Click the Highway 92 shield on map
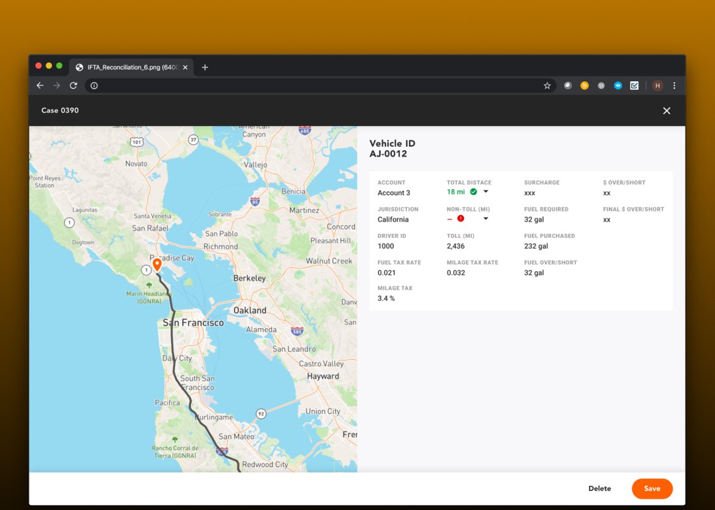The height and width of the screenshot is (510, 715). 261,414
